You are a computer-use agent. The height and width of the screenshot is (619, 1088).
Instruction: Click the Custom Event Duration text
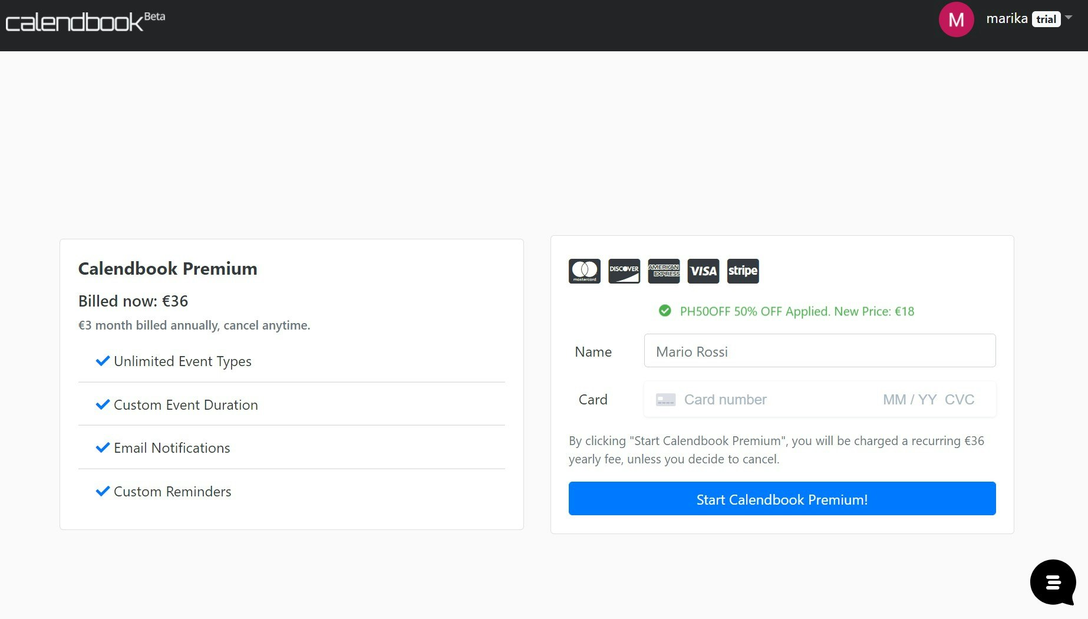tap(186, 405)
